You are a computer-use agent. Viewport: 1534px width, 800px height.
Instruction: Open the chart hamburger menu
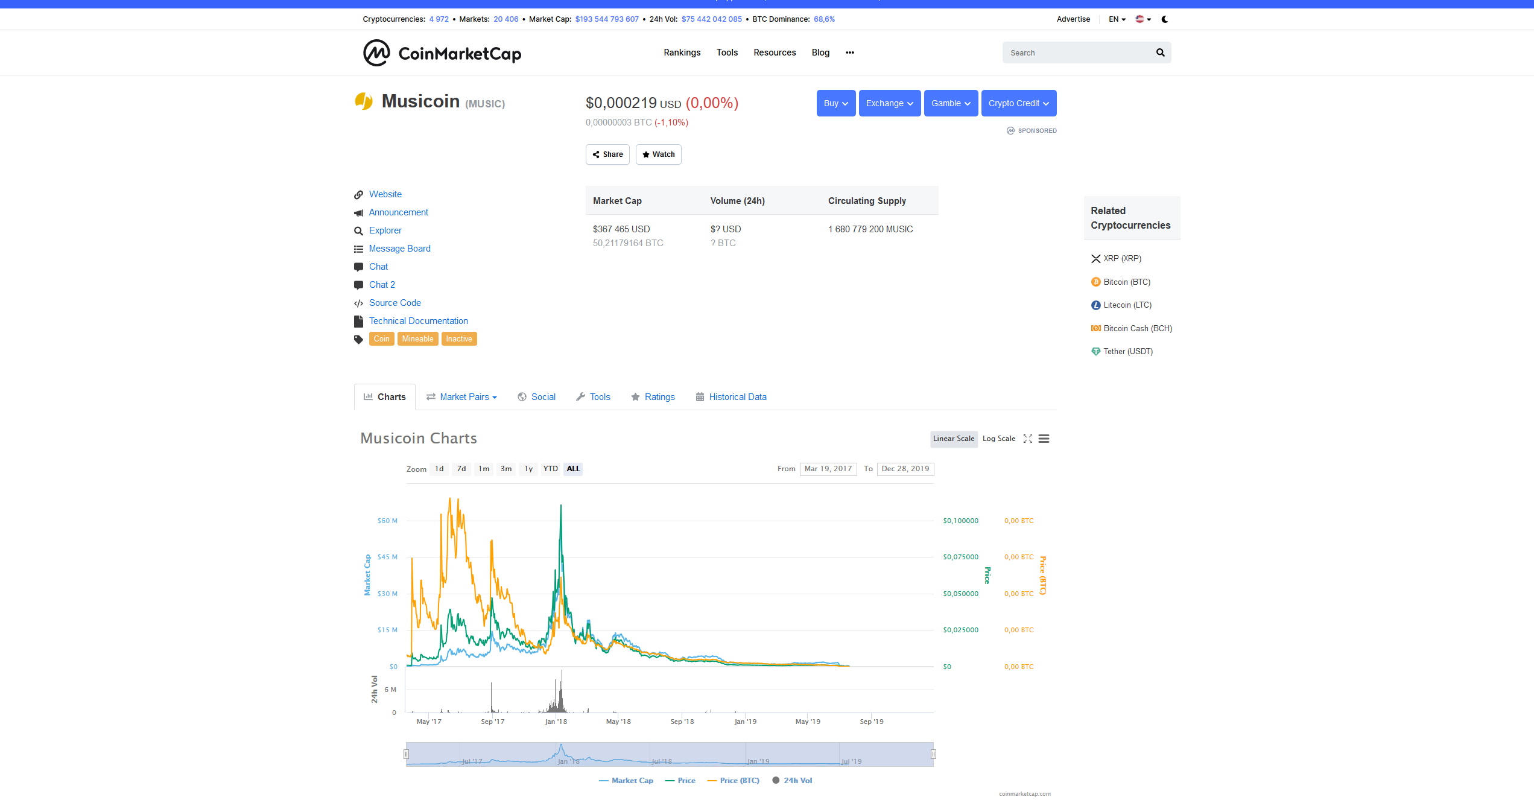[x=1044, y=439]
